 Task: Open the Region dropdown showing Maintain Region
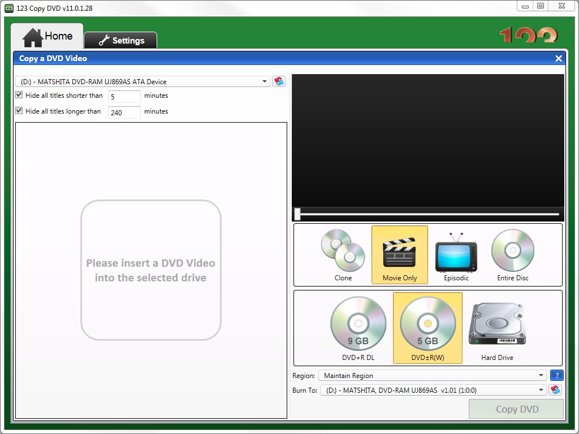(x=433, y=376)
